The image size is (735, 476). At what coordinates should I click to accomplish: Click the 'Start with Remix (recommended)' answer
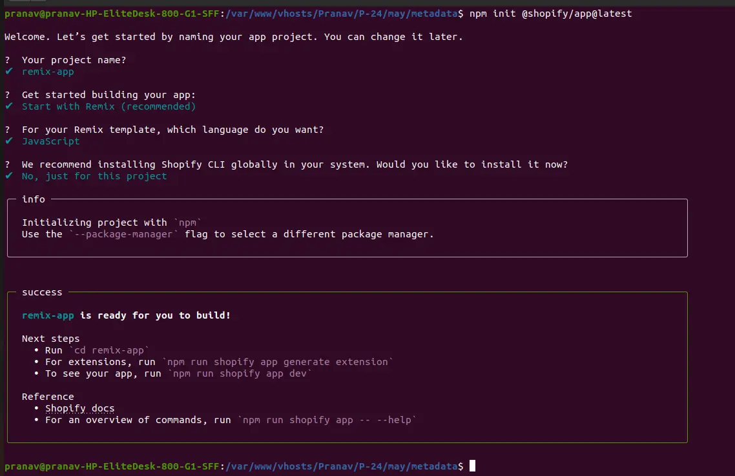pyautogui.click(x=109, y=106)
